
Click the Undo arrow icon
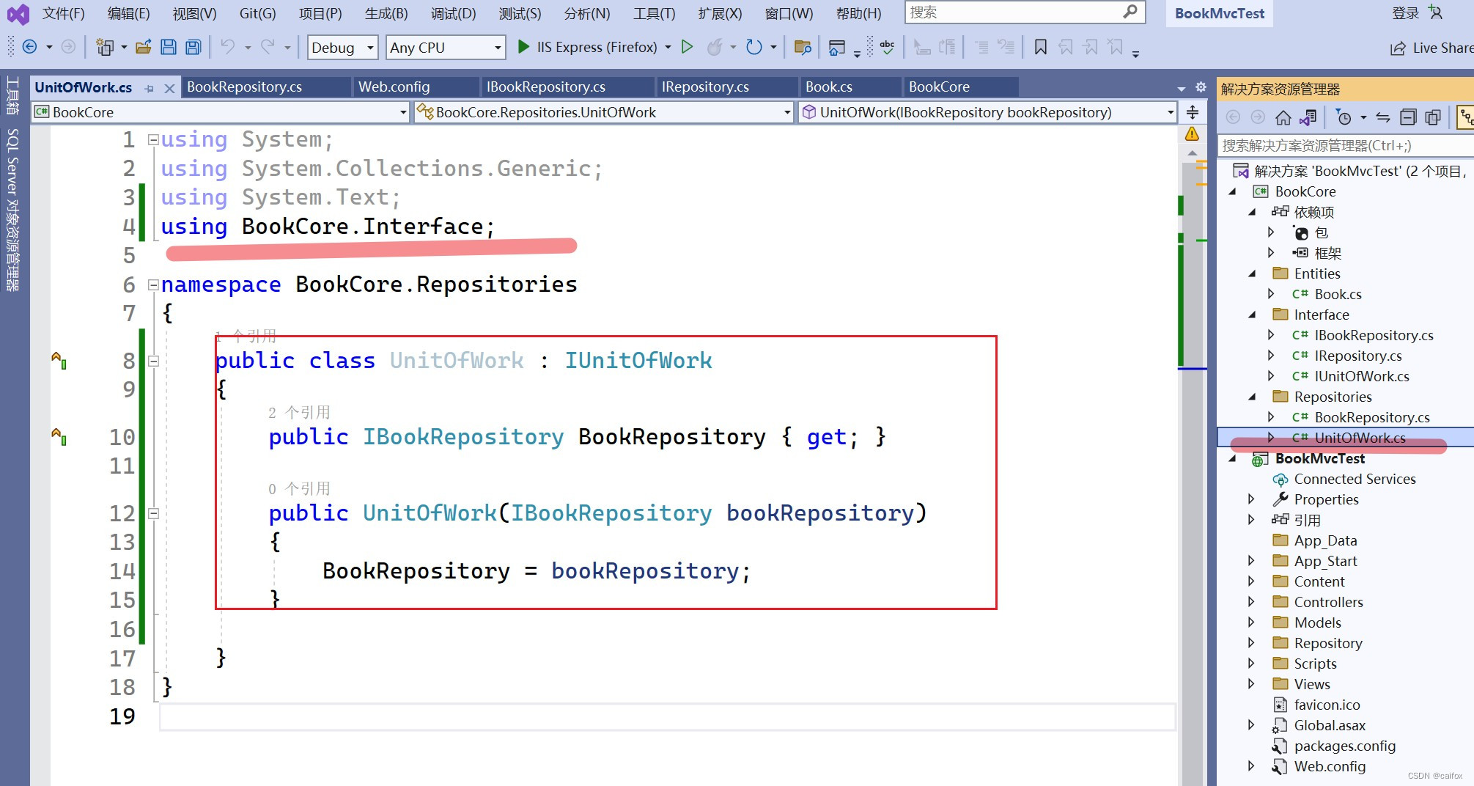pyautogui.click(x=228, y=48)
